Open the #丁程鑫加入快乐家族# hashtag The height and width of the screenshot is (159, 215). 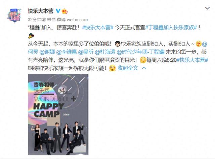pyautogui.click(x=171, y=27)
